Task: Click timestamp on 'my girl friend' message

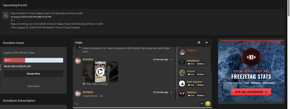Action: tap(161, 92)
